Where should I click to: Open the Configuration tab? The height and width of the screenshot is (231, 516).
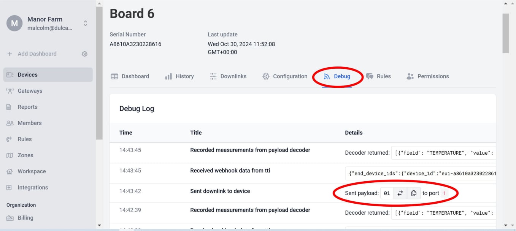285,76
